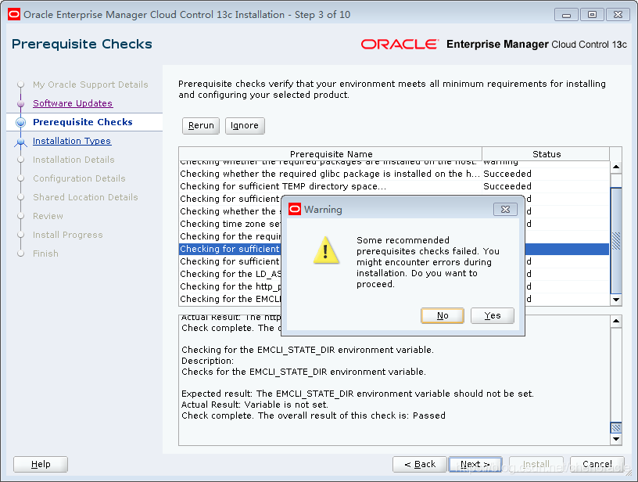Close the Warning dialog with its X button
Viewport: 638px width, 482px height.
pyautogui.click(x=505, y=209)
